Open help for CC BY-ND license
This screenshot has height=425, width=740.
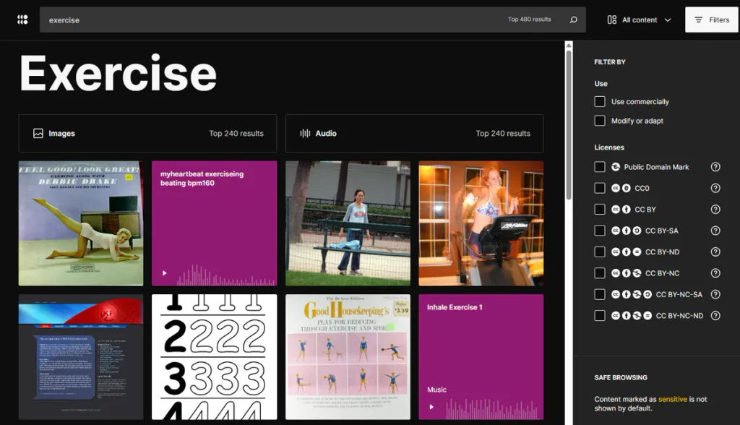[715, 252]
